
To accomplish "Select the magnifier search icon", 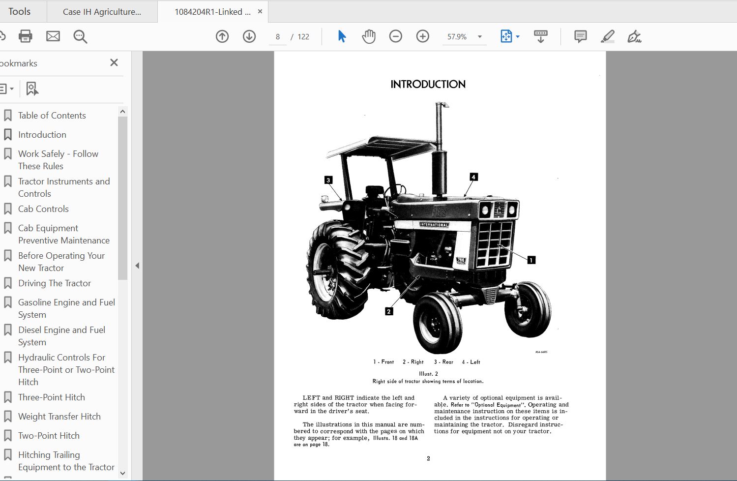I will (80, 36).
